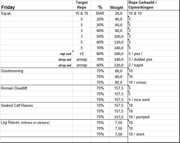The height and width of the screenshot is (143, 180).
Task: Click the BAR percentage cell
Action: [100, 13]
